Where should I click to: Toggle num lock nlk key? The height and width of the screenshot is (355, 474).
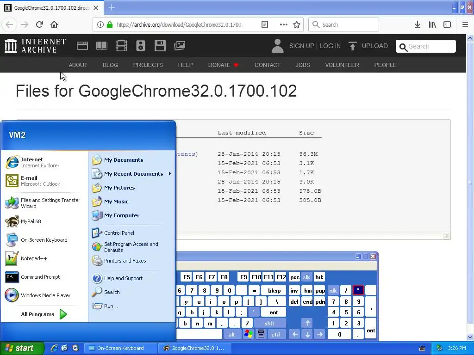333,290
